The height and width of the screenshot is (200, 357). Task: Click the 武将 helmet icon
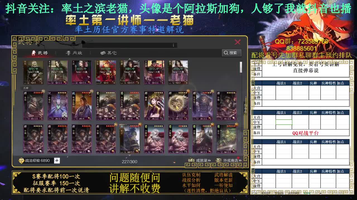pyautogui.click(x=33, y=53)
